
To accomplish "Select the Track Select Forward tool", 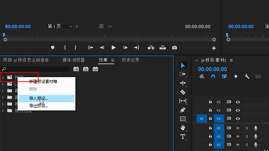I will (182, 74).
